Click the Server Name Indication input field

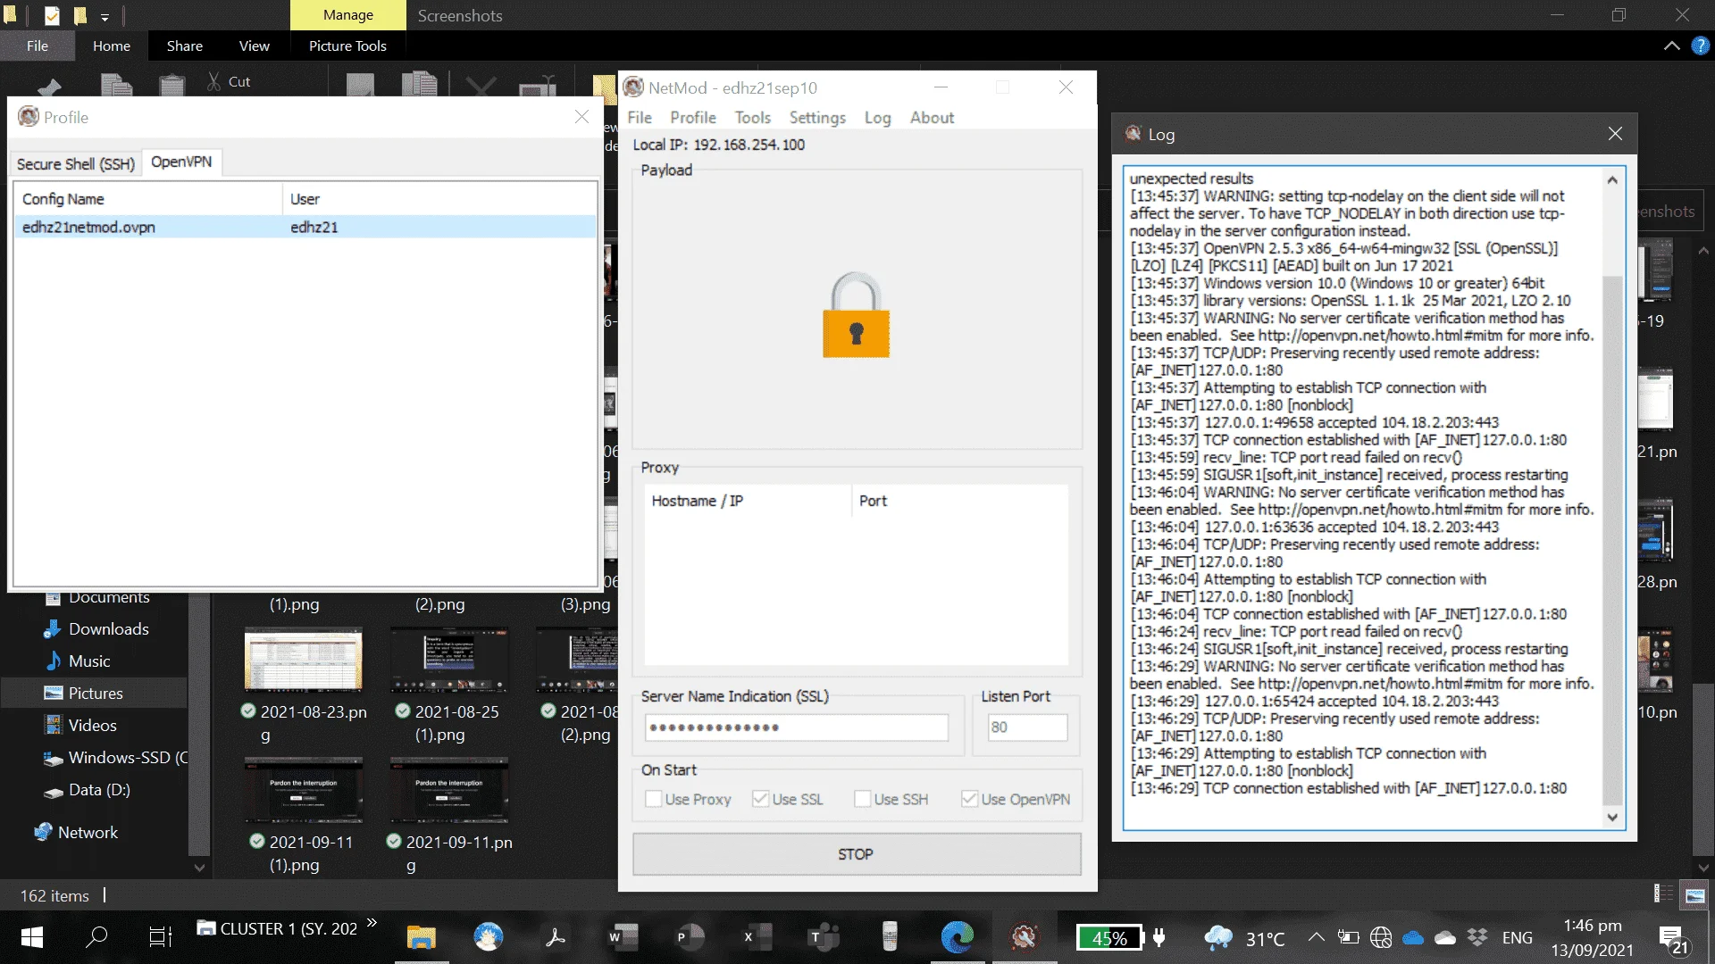797,727
